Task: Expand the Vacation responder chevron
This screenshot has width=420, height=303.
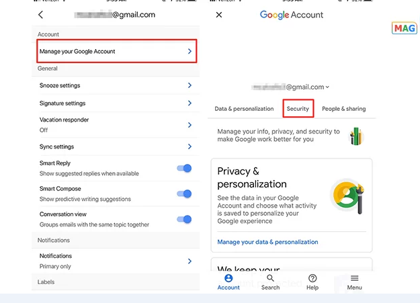Action: tap(190, 125)
